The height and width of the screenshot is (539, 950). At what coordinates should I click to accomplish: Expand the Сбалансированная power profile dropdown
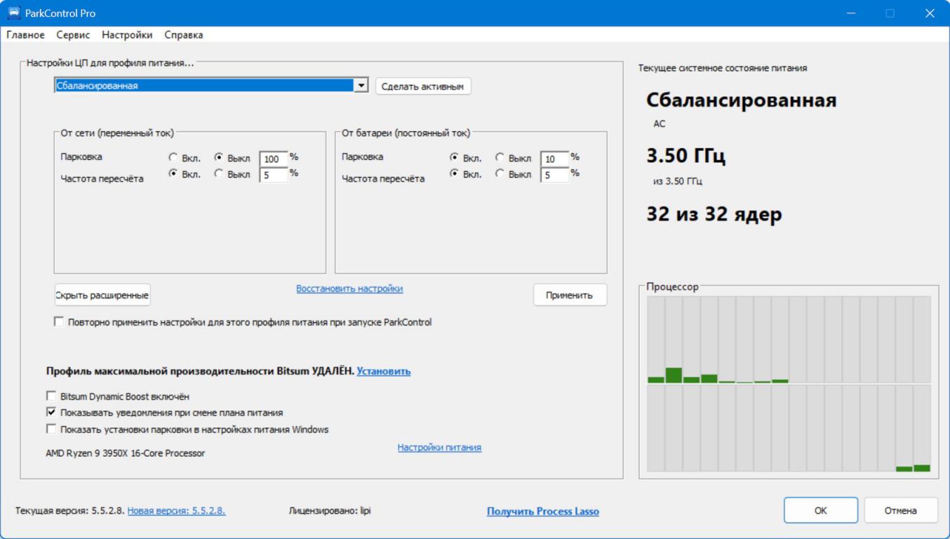(361, 86)
